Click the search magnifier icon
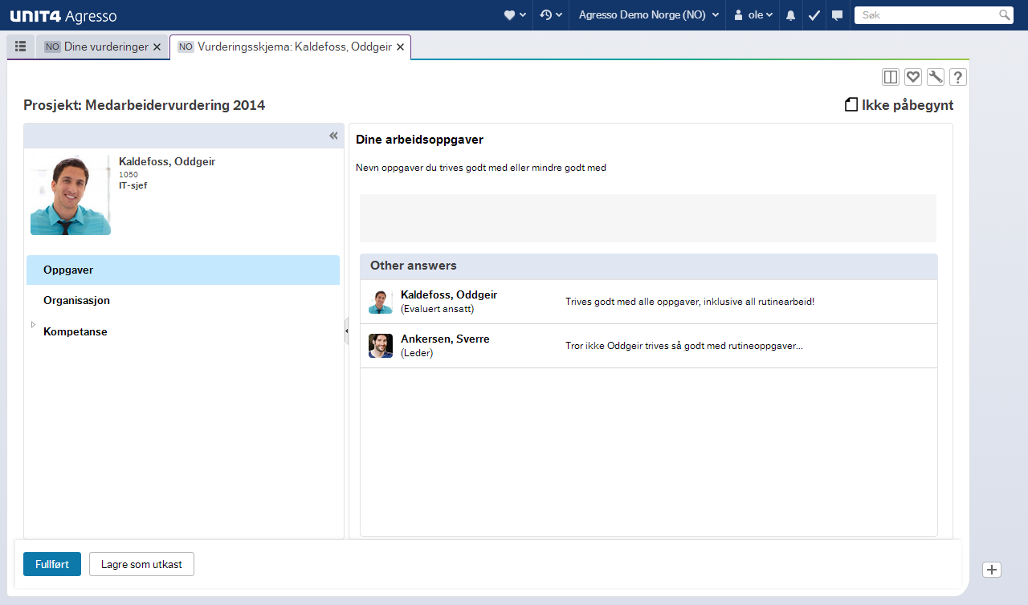Image resolution: width=1028 pixels, height=605 pixels. pos(1004,15)
